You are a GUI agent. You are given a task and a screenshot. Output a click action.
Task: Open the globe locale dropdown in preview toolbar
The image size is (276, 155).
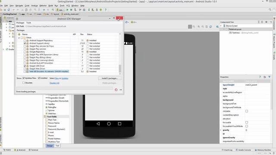(127, 22)
